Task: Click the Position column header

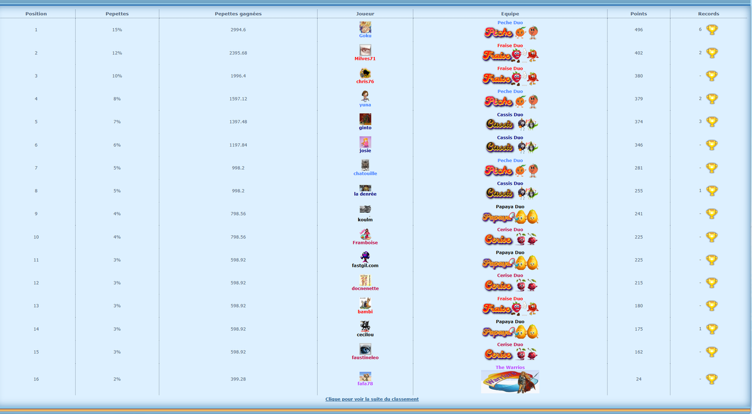Action: [x=36, y=13]
